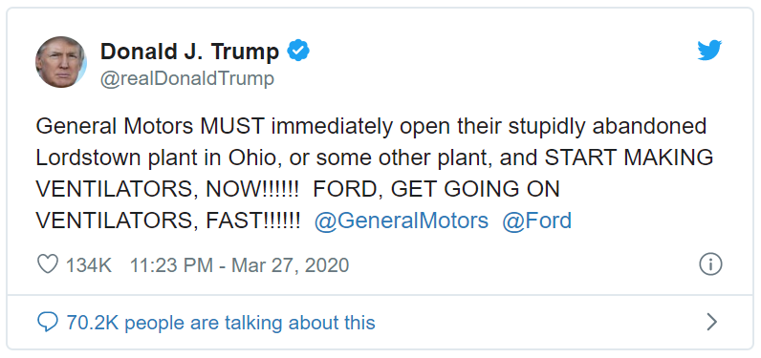Open '70.2K people are talking about this'
This screenshot has height=358, width=761.
tap(221, 322)
